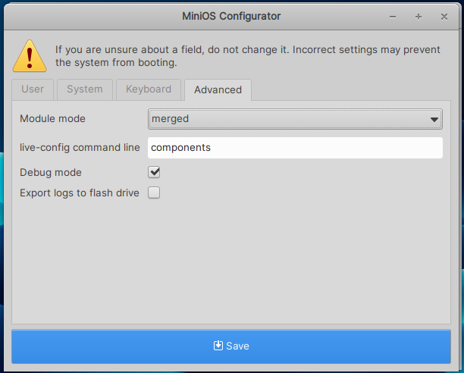
Task: Click the download icon on Save button
Action: tap(218, 345)
